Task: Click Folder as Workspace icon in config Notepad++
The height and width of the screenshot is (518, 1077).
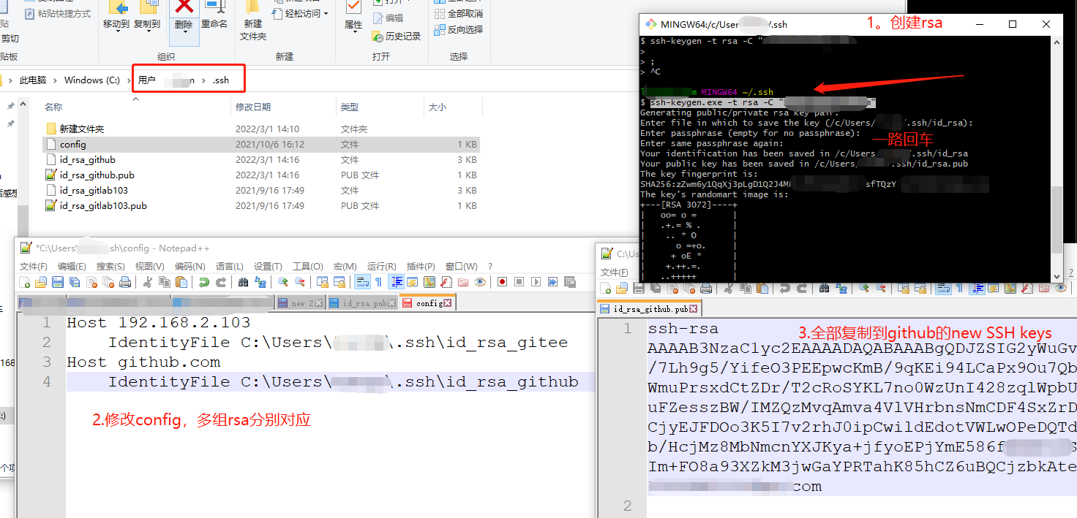Action: coord(463,282)
